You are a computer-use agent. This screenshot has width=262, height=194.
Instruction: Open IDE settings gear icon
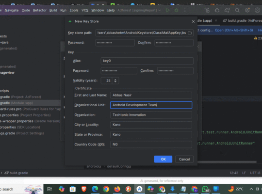[x=247, y=10]
